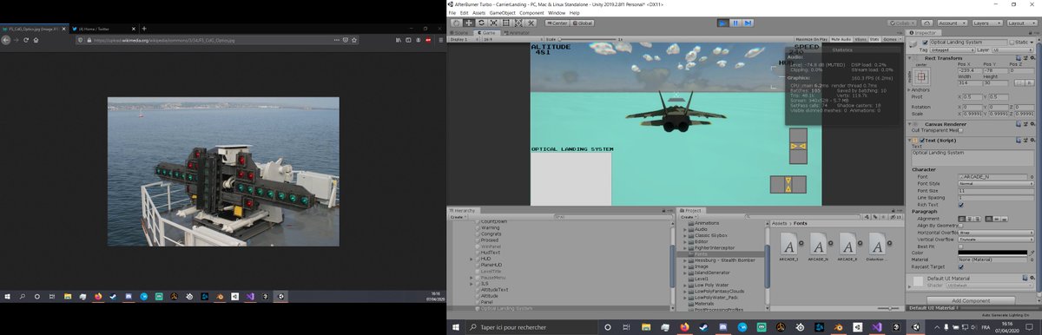Image resolution: width=1042 pixels, height=335 pixels.
Task: Toggle the Rich Text checkbox
Action: coord(960,205)
